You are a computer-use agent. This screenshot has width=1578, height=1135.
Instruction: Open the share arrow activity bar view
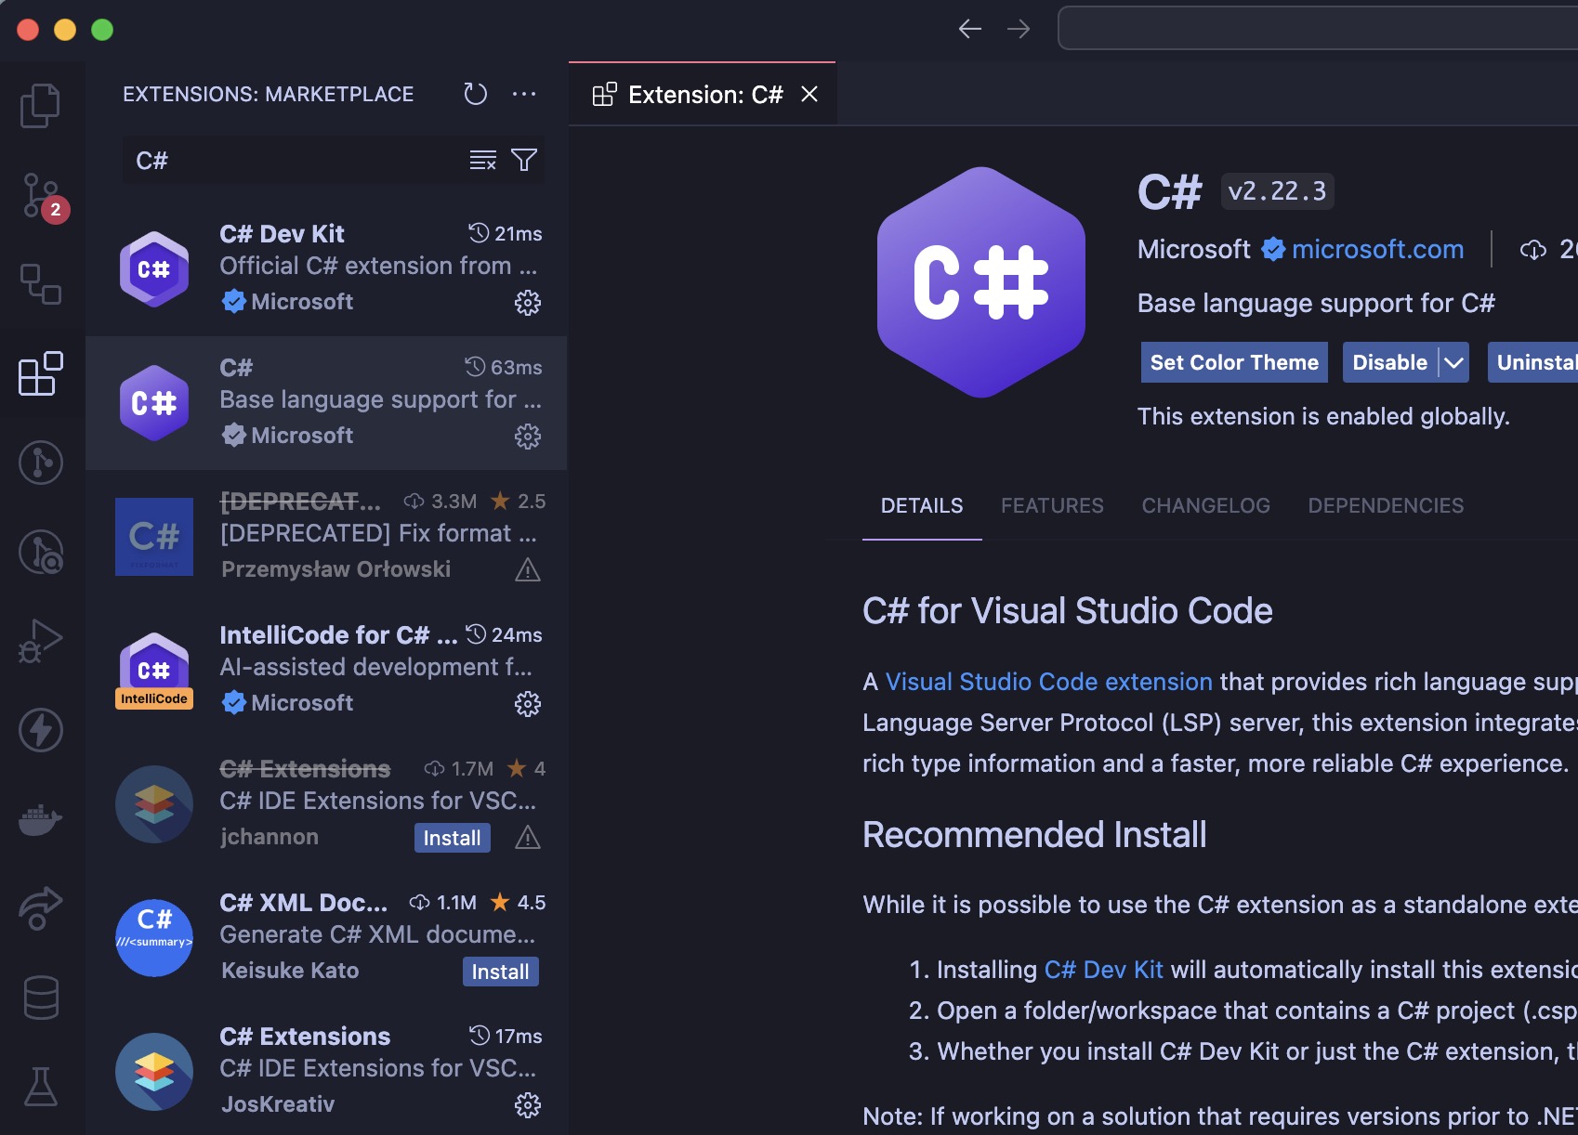tap(41, 908)
